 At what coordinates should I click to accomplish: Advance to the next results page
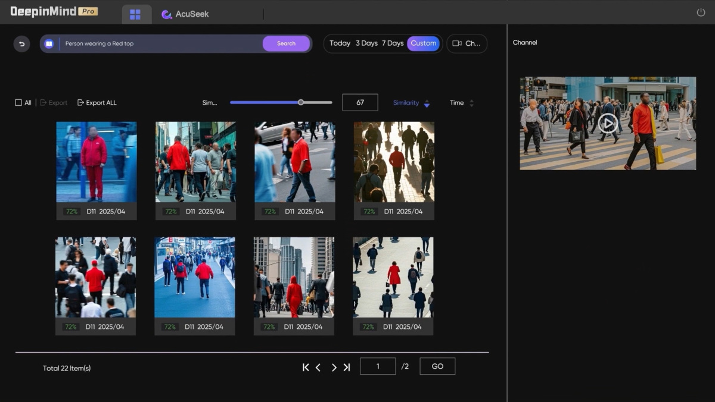[334, 368]
